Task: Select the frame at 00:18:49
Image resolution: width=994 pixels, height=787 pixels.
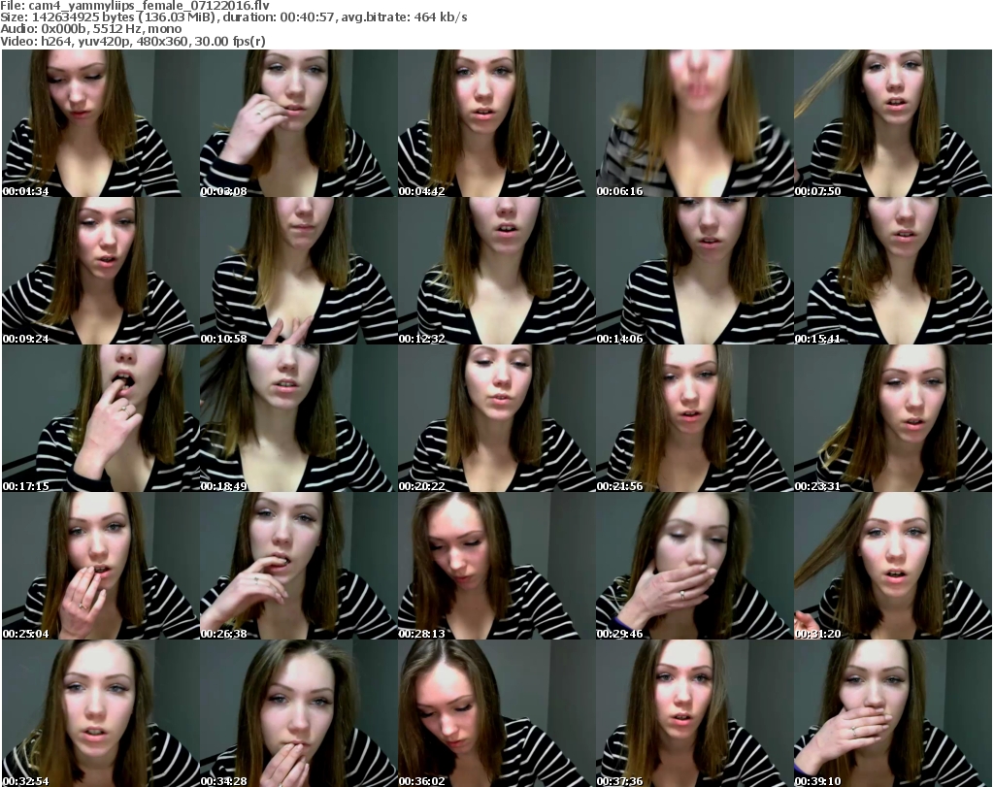Action: (x=299, y=418)
